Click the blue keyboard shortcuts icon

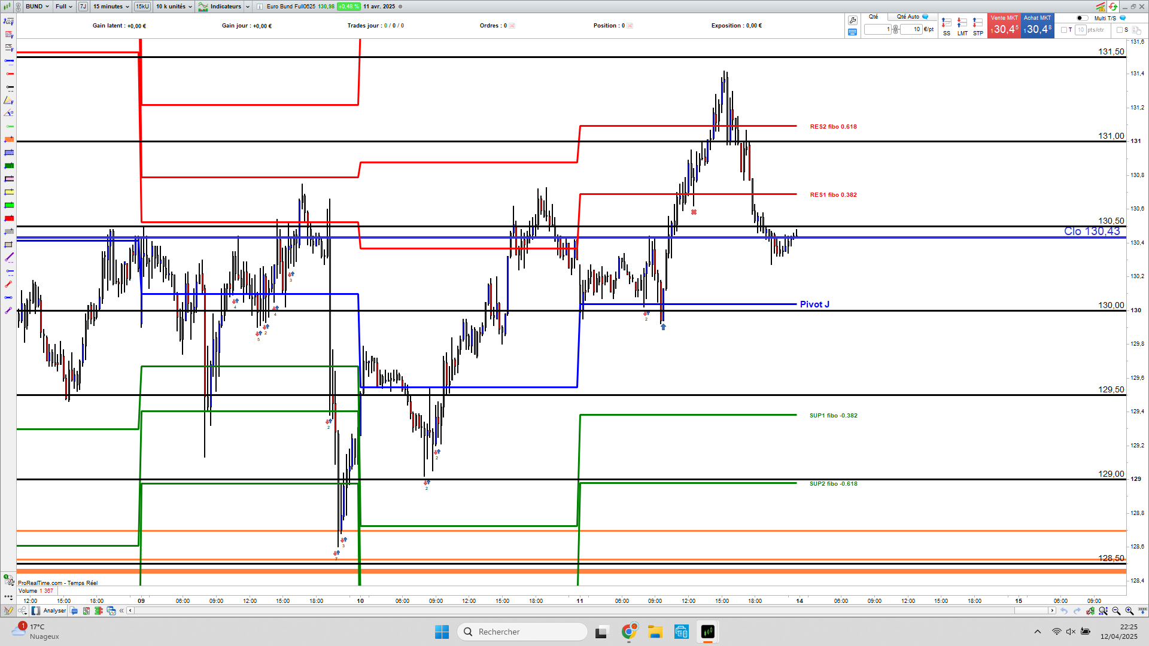853,32
